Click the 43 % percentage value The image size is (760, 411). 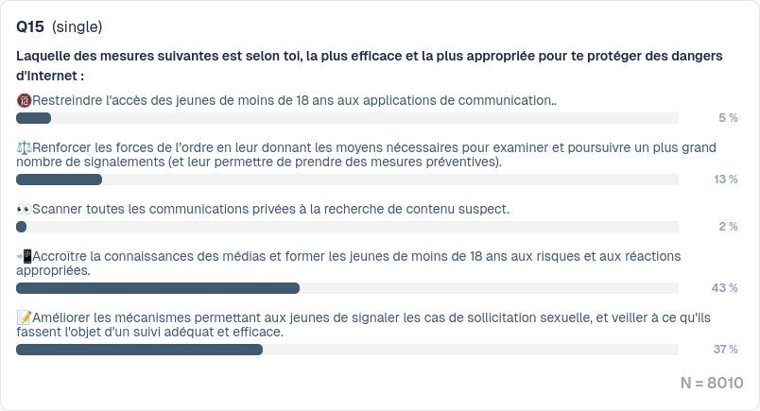point(724,288)
